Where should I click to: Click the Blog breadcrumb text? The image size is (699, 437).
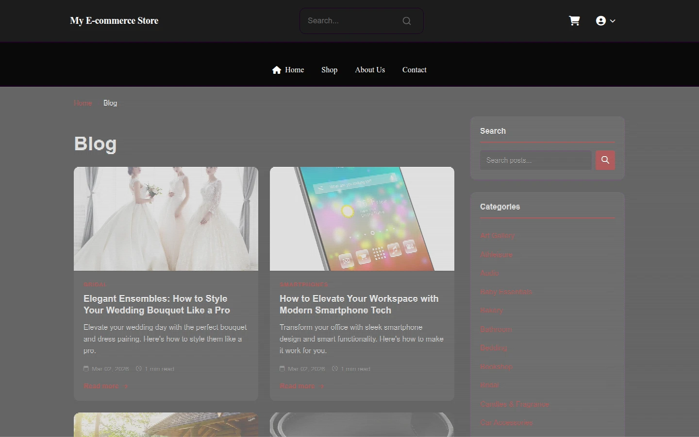tap(110, 103)
